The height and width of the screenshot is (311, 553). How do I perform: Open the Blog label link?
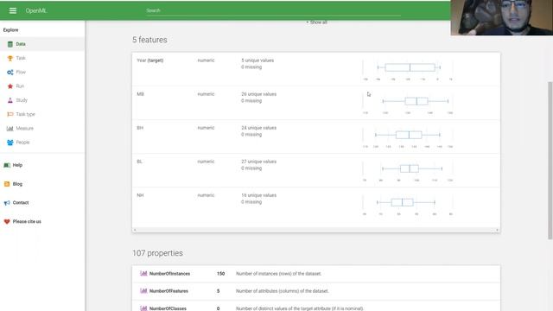click(x=17, y=184)
